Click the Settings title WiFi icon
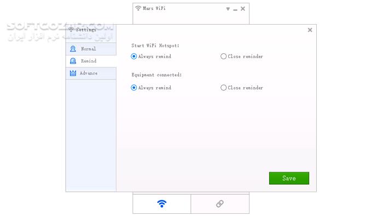 71,30
